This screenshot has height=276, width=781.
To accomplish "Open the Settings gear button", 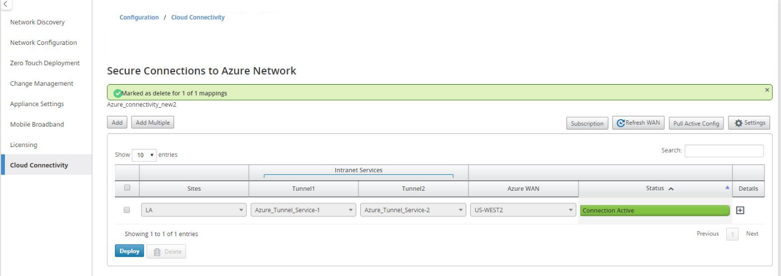I will coord(749,123).
